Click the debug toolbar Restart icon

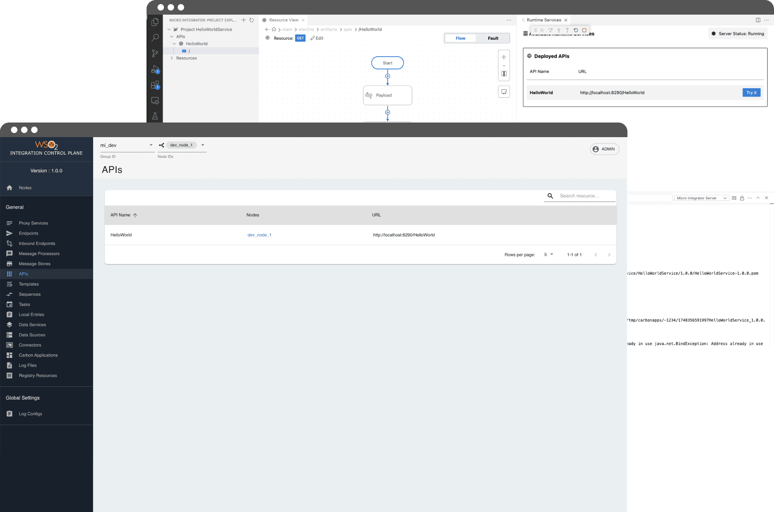(576, 30)
